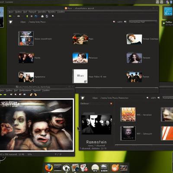Click the large Rammstein folder icon in side pane

tap(96, 124)
